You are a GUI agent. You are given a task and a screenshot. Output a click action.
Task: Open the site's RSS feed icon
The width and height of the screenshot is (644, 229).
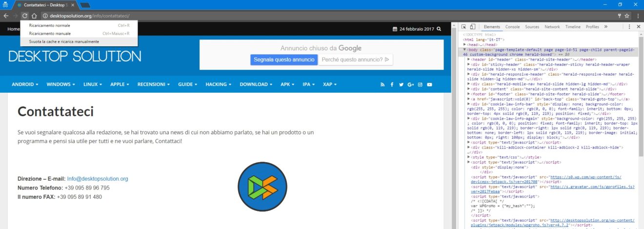pos(383,84)
